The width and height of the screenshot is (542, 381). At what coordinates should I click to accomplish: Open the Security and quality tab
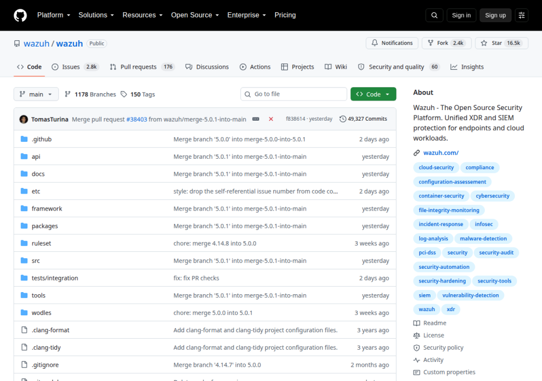click(399, 67)
